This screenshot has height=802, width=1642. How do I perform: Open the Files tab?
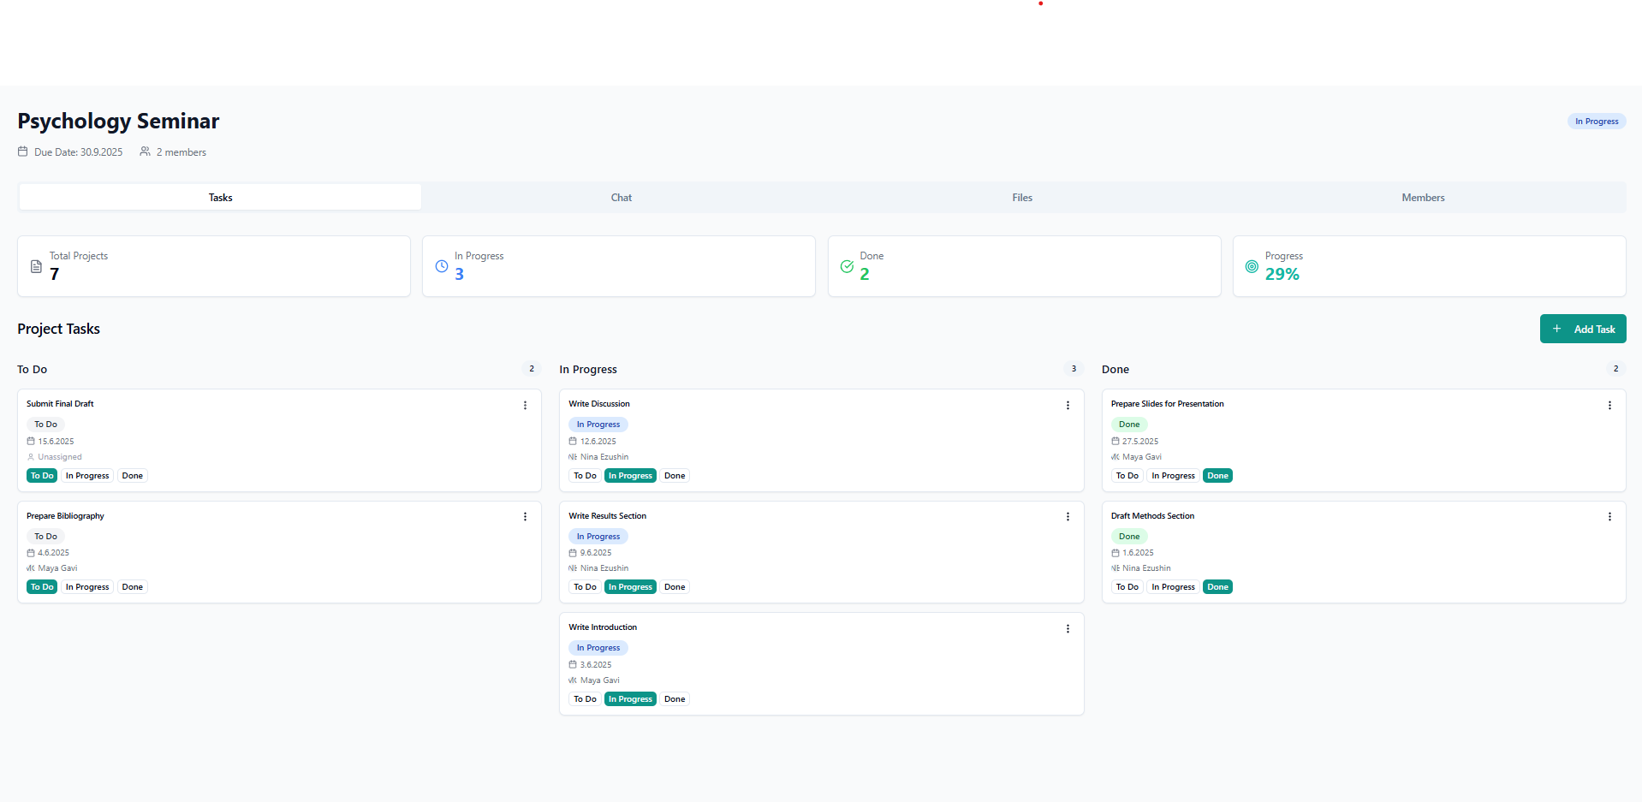1022,198
